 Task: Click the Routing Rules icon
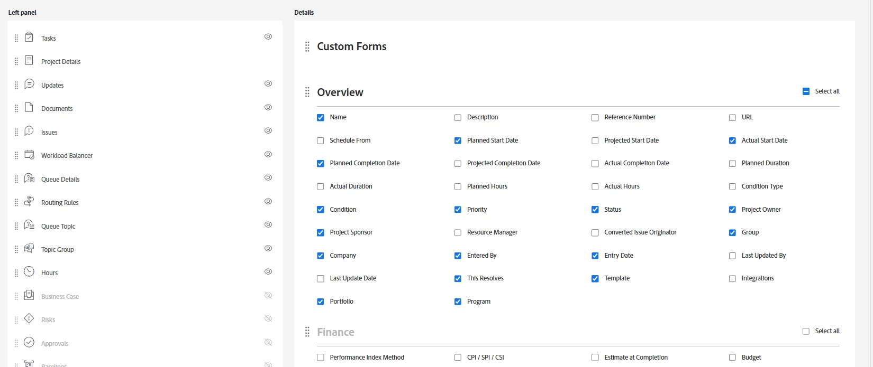[29, 202]
